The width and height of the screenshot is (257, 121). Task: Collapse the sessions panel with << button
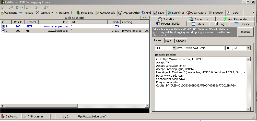(x=145, y=18)
